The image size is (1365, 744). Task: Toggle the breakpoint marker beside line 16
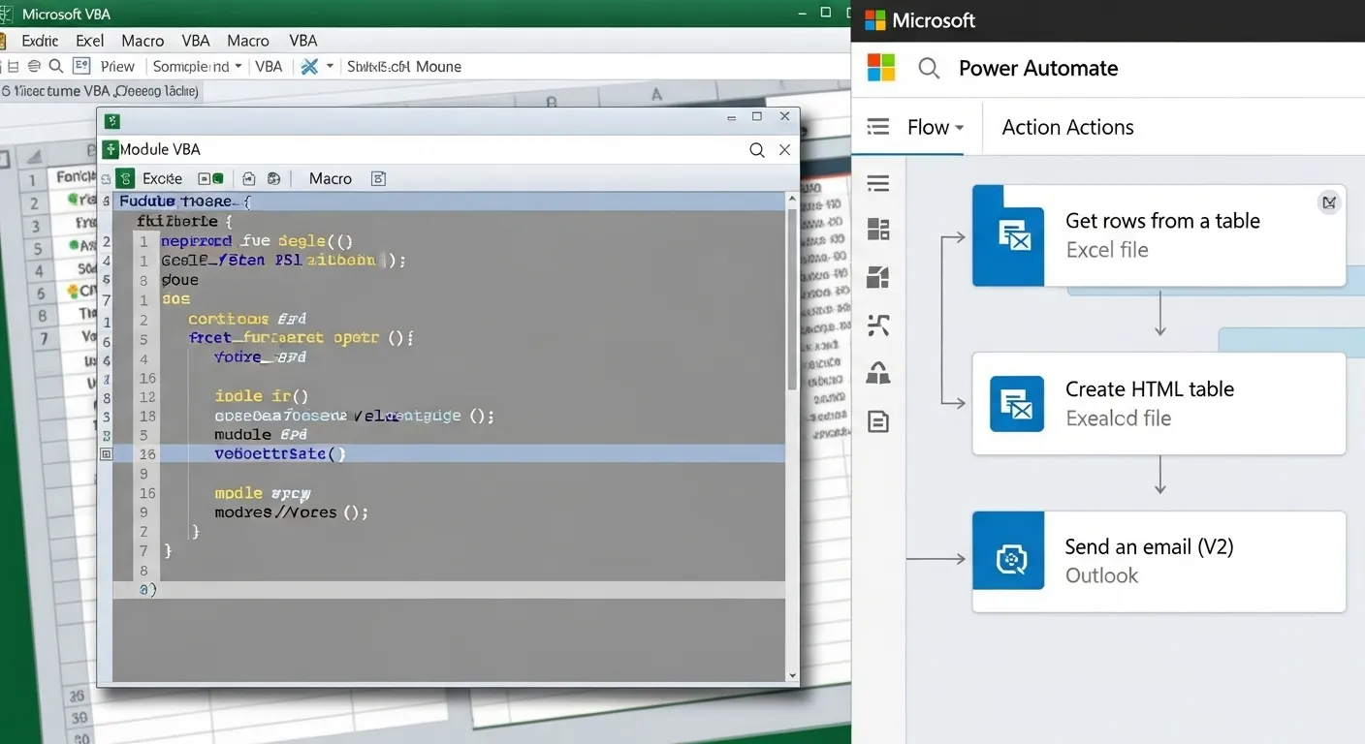pyautogui.click(x=107, y=453)
